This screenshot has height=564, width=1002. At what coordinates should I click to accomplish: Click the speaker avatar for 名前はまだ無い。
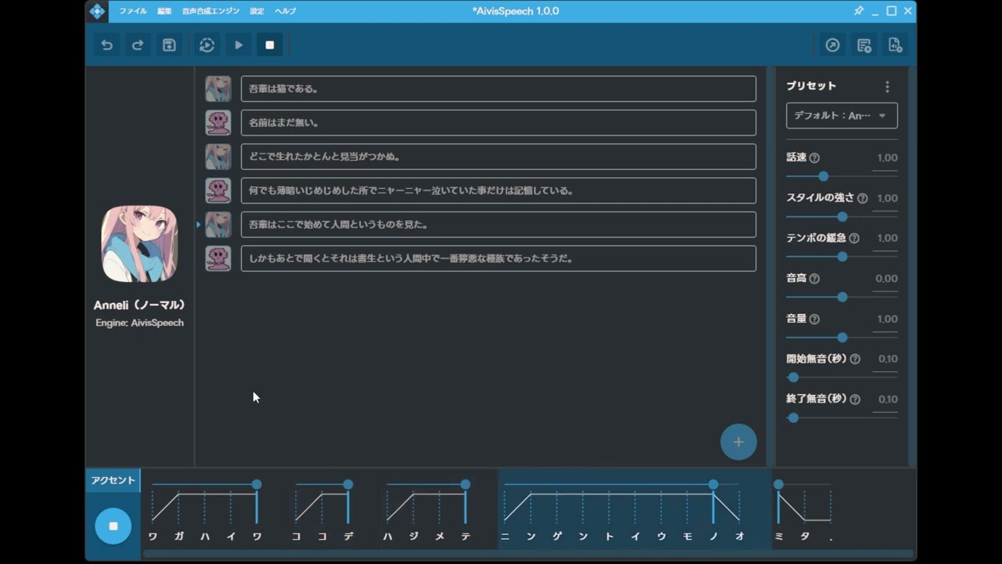[218, 123]
